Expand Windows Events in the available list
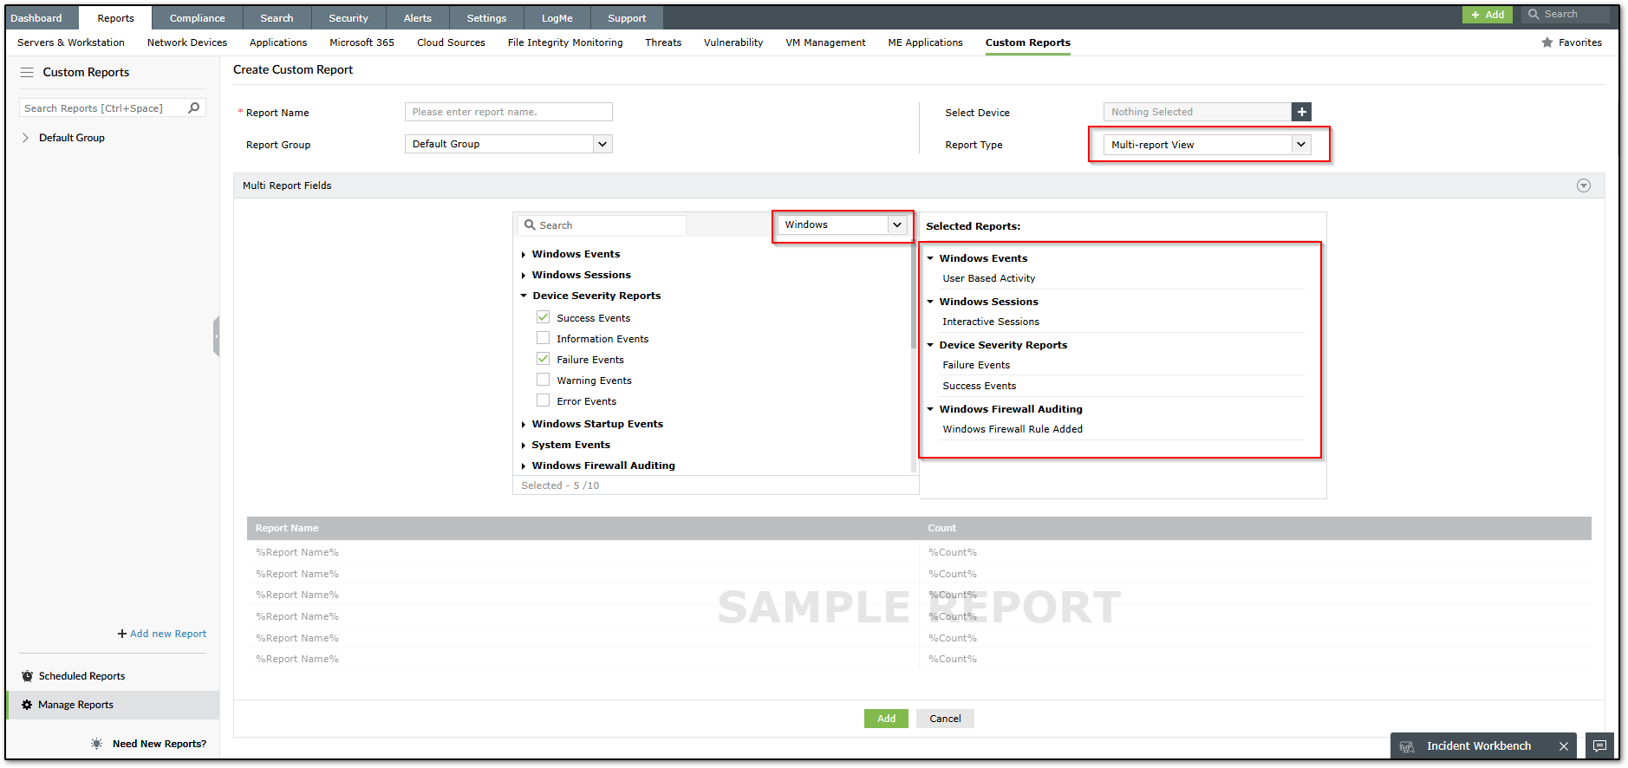 click(524, 255)
